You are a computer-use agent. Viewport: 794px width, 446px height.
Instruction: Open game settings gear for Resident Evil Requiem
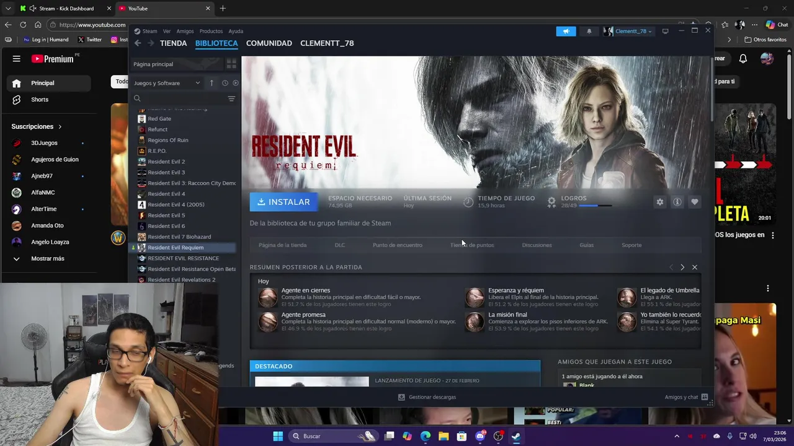coord(660,202)
